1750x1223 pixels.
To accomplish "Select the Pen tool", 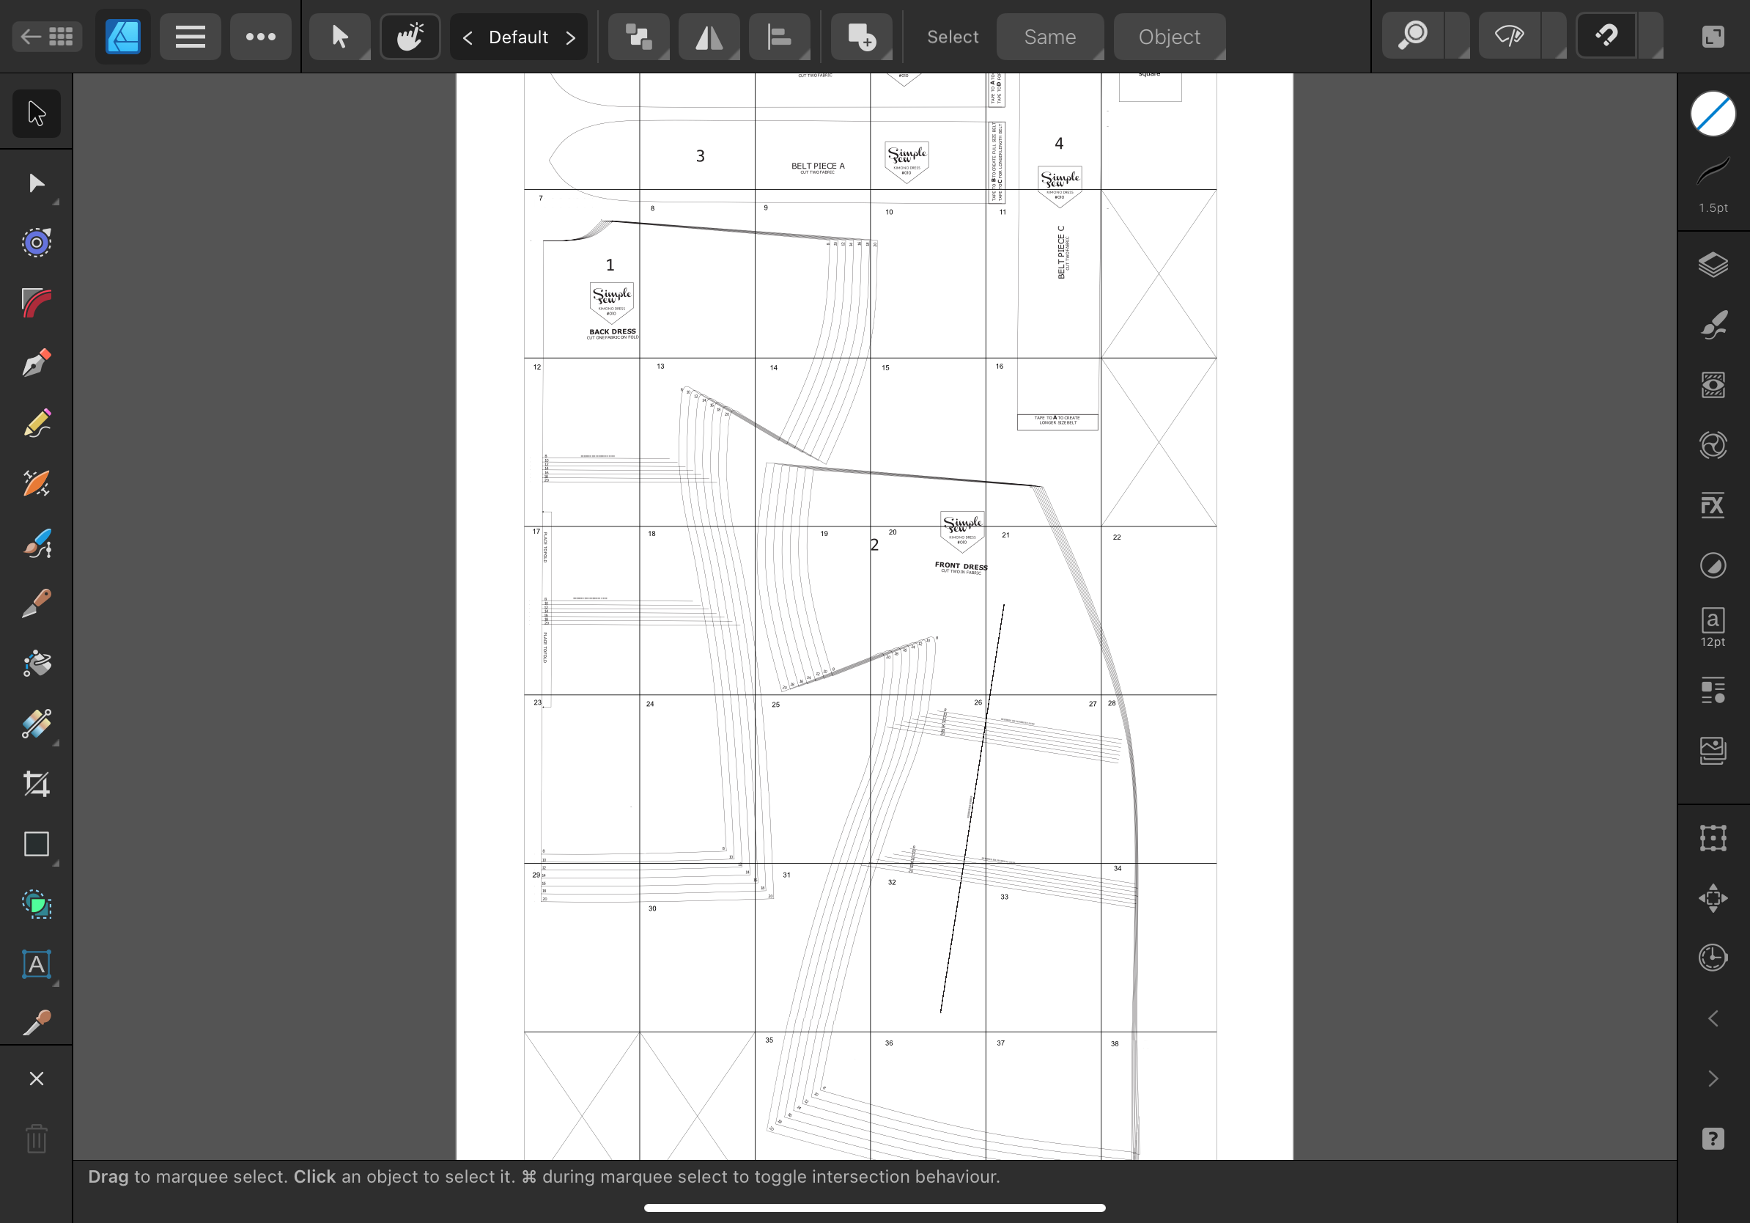I will point(36,364).
